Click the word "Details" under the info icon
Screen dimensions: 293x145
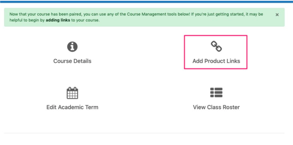pos(82,61)
